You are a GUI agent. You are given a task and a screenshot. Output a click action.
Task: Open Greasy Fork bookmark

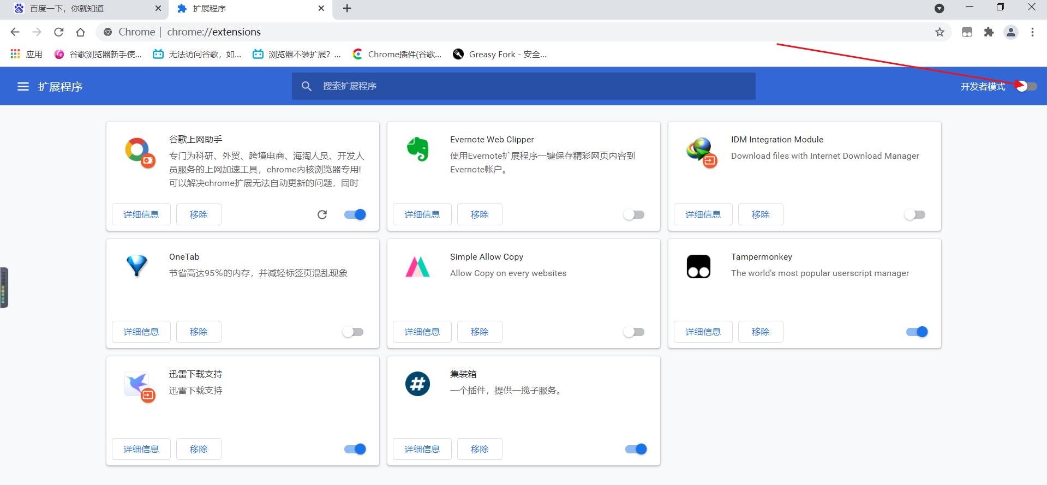point(500,54)
